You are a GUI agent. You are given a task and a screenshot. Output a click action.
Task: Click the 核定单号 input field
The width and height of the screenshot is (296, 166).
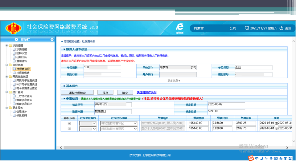click(113, 105)
